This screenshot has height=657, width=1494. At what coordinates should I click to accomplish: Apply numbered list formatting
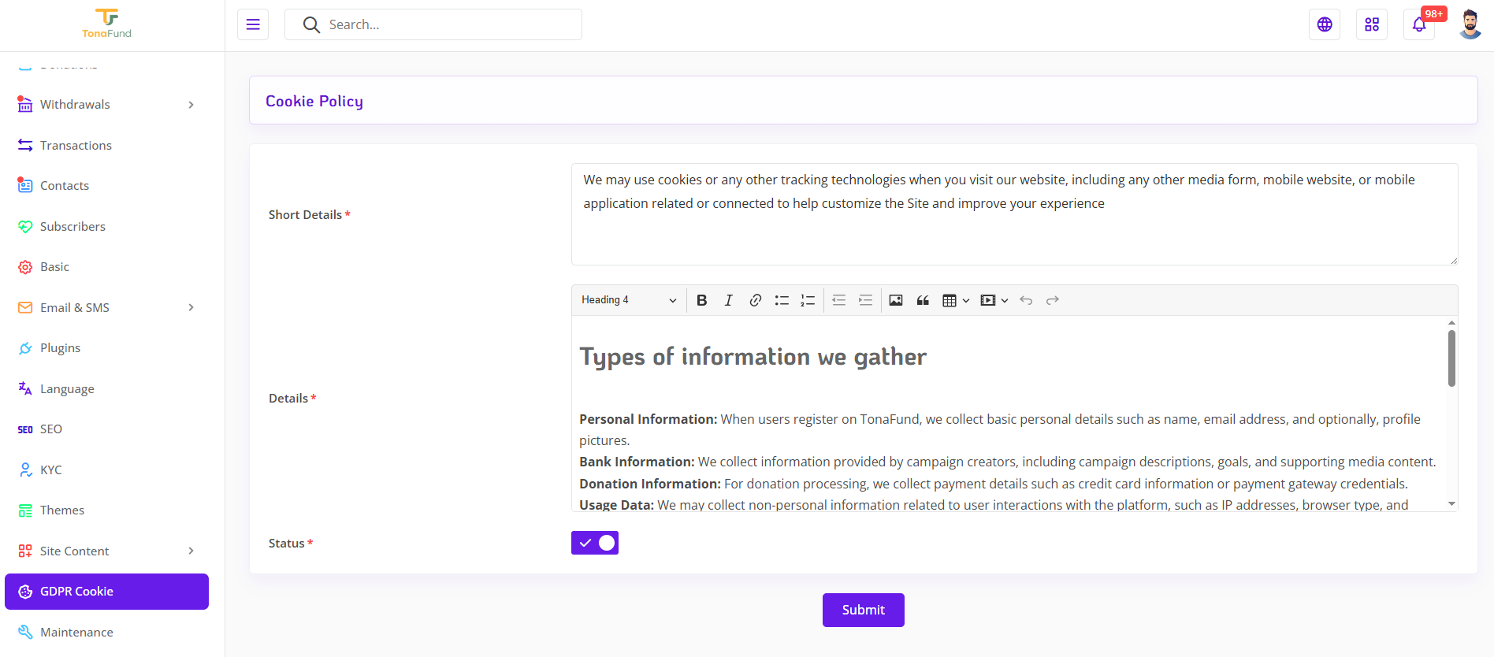coord(808,300)
